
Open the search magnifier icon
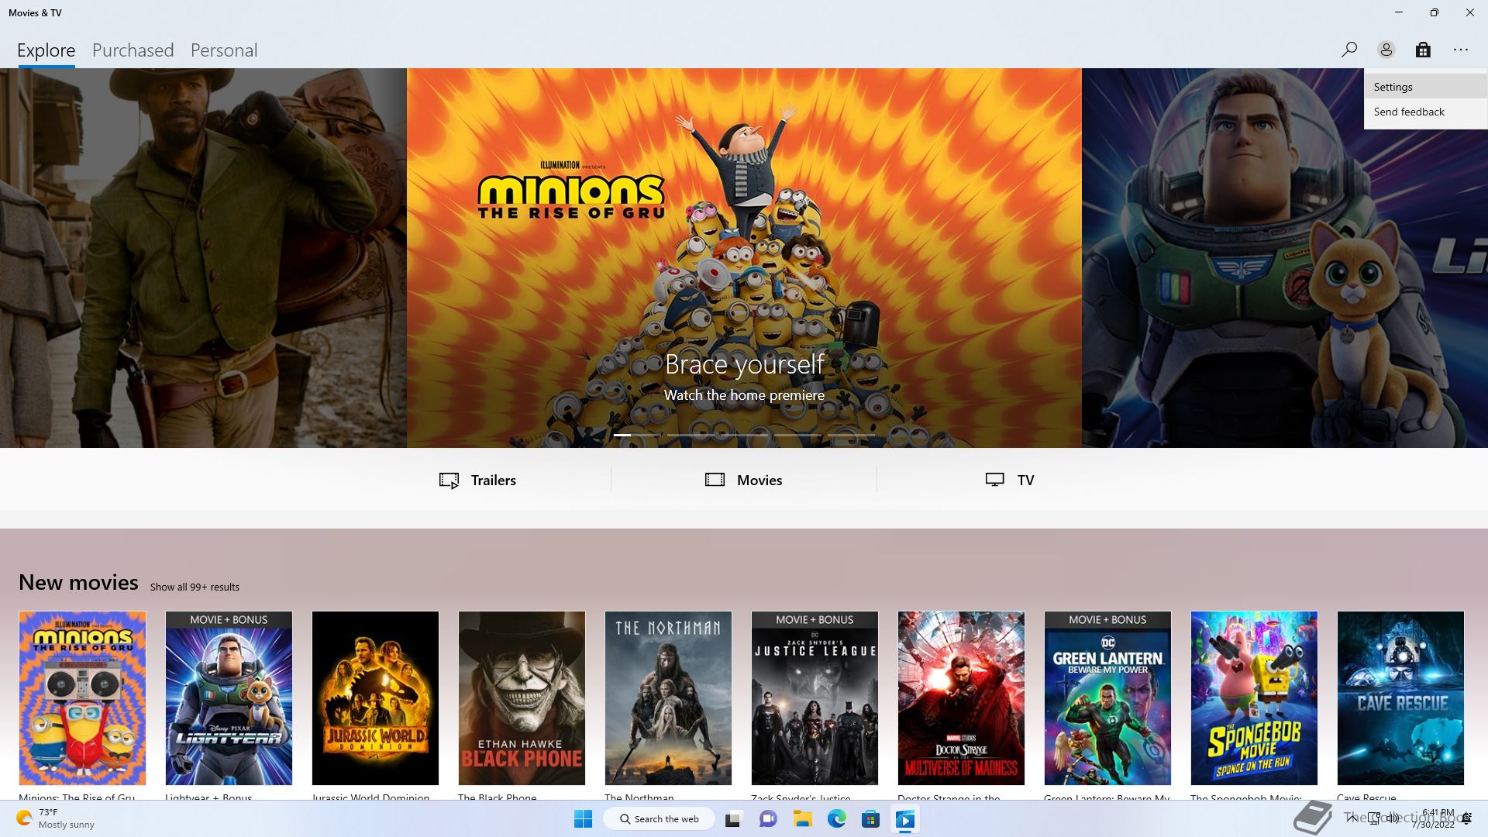coord(1348,50)
